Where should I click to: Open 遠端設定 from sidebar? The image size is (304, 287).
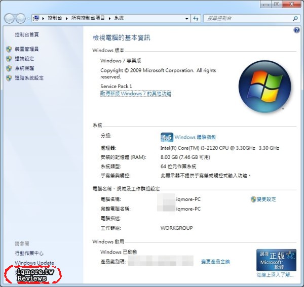click(x=24, y=59)
